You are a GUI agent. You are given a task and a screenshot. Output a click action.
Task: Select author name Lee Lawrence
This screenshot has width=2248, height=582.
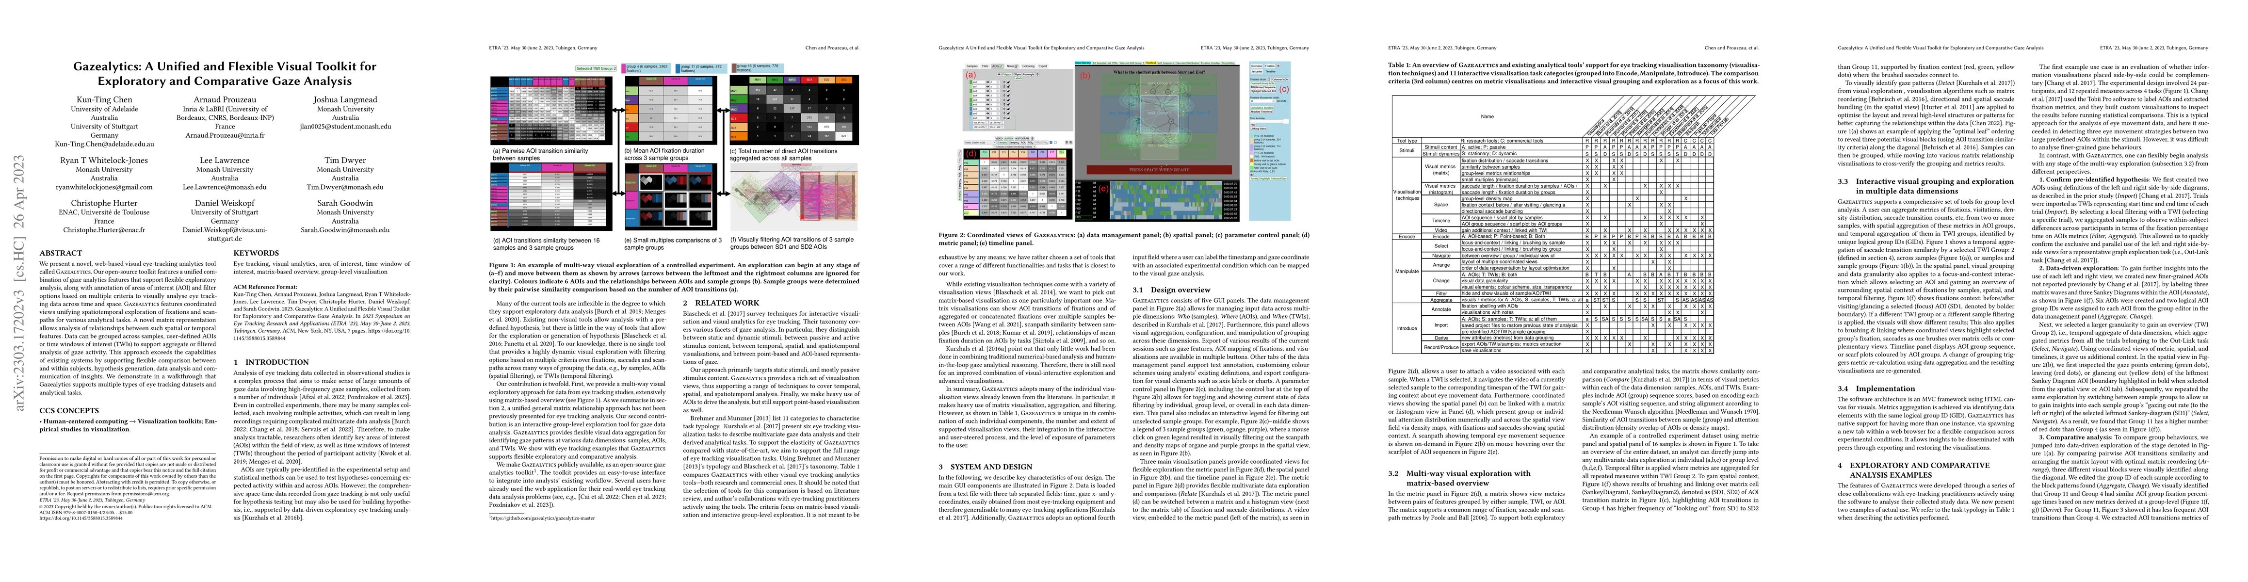[224, 161]
